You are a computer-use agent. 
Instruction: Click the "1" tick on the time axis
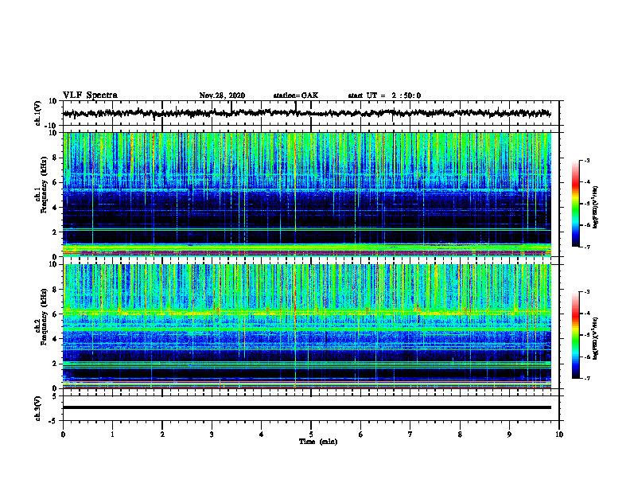[x=112, y=434]
